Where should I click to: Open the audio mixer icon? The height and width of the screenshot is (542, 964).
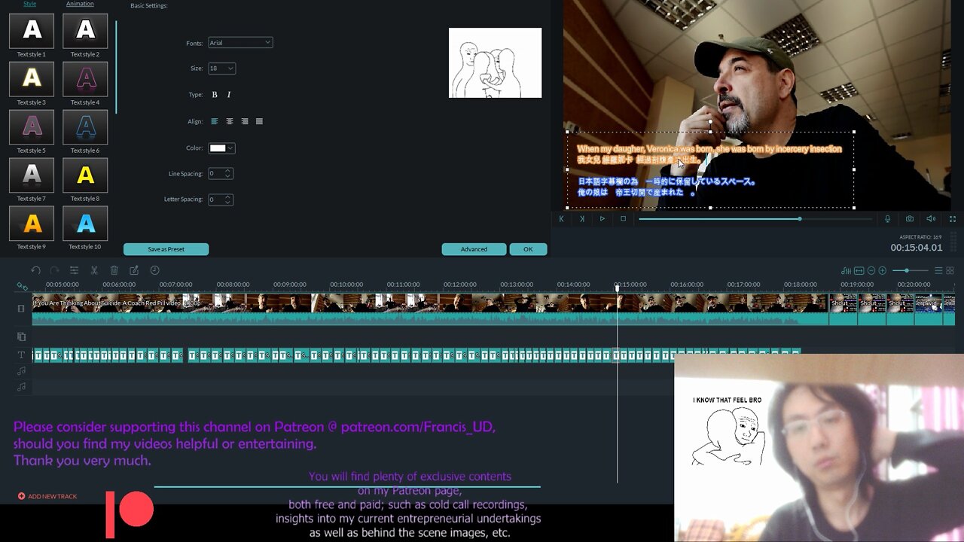(847, 270)
